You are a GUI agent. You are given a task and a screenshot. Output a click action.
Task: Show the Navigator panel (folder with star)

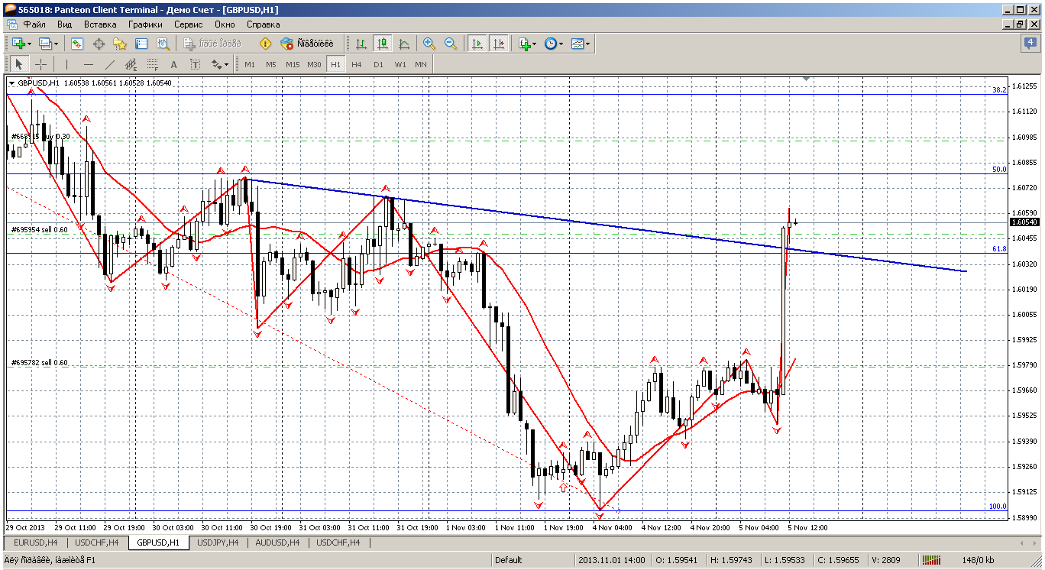click(120, 44)
